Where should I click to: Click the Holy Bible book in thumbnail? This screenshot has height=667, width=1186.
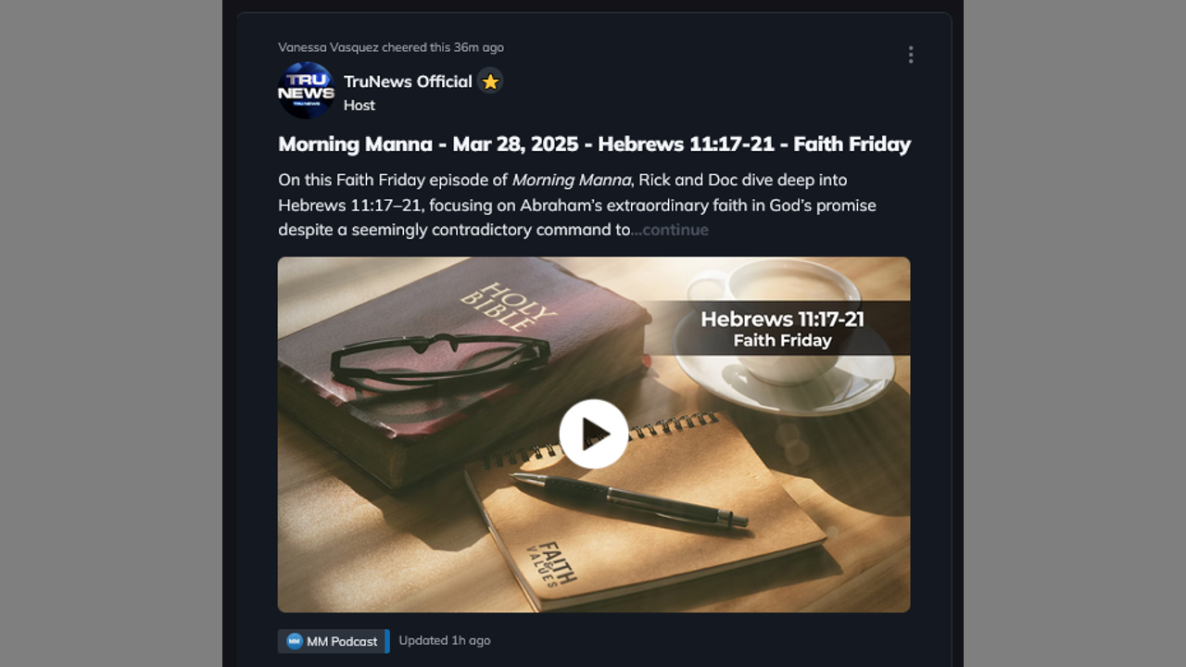click(463, 371)
